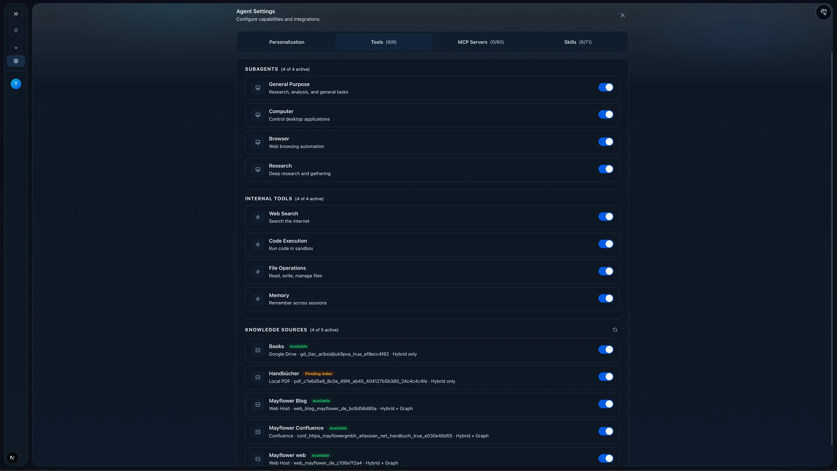Toggle the Handbücher knowledge source
Screen dimensions: 837x471
606,377
